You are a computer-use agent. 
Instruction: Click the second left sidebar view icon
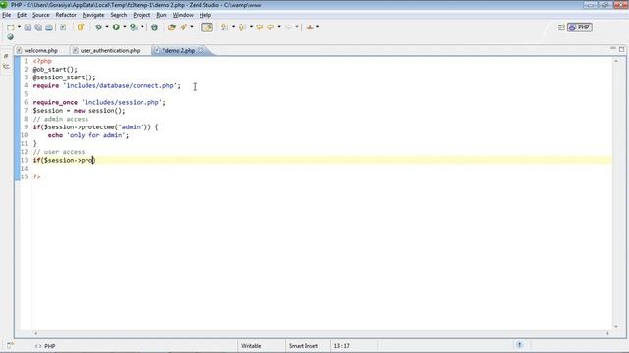point(6,66)
